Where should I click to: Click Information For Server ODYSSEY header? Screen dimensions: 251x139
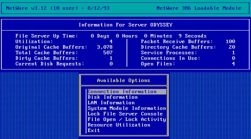pyautogui.click(x=125, y=25)
